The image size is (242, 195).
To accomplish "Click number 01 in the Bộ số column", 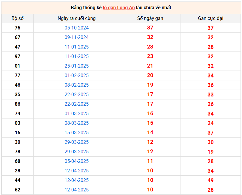I will (x=18, y=66).
